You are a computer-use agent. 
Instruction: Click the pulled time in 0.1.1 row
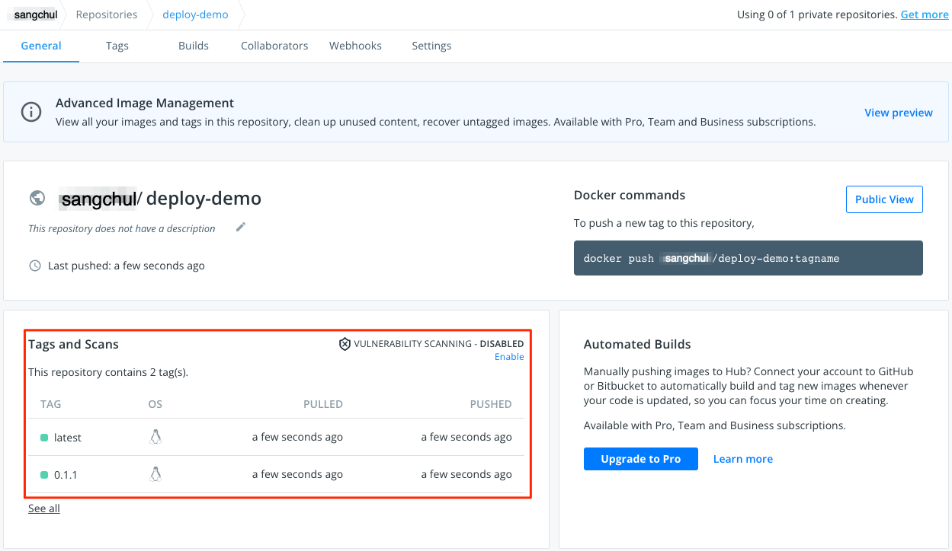[x=297, y=474]
